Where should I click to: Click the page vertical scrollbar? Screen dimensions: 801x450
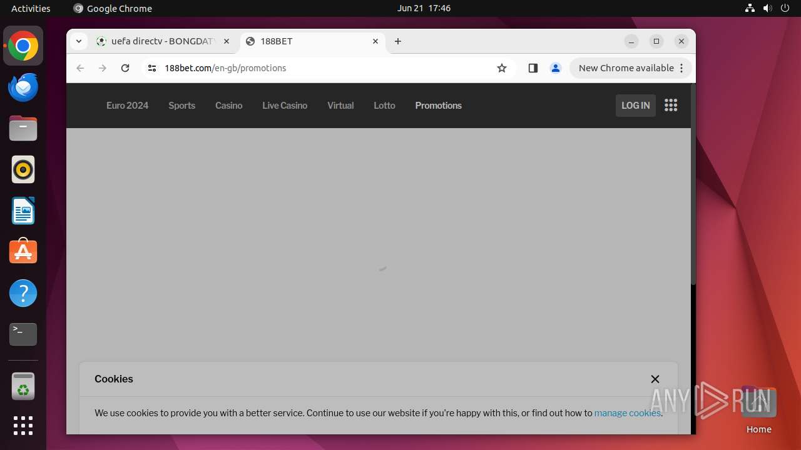tap(693, 184)
